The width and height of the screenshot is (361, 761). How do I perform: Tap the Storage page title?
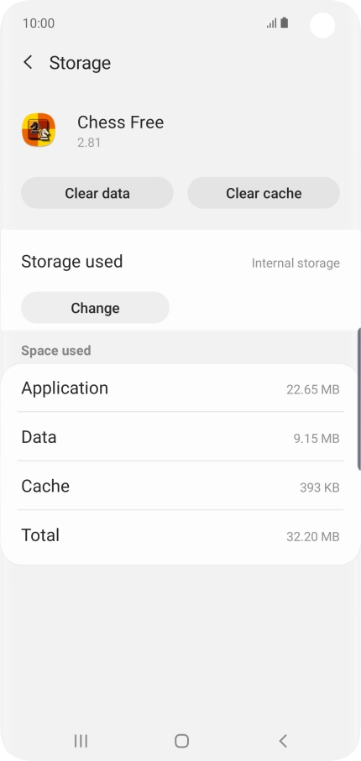(80, 63)
